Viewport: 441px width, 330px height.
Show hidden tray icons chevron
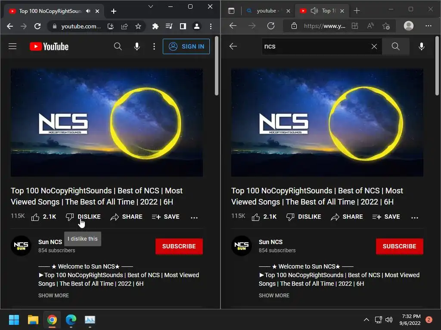366,320
